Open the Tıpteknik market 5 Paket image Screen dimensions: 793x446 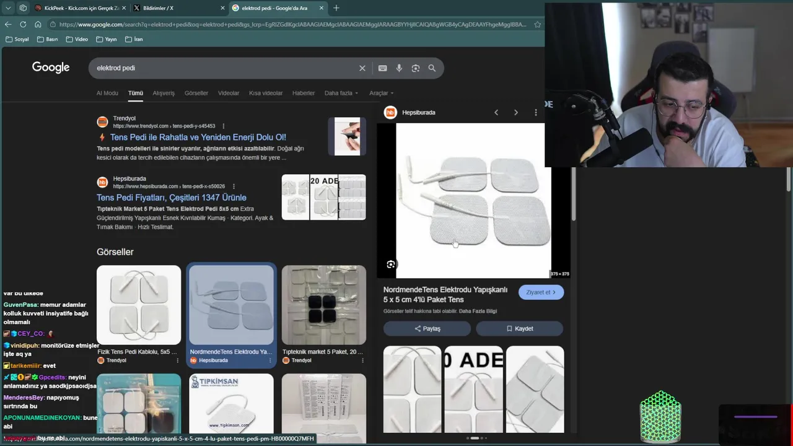click(324, 305)
